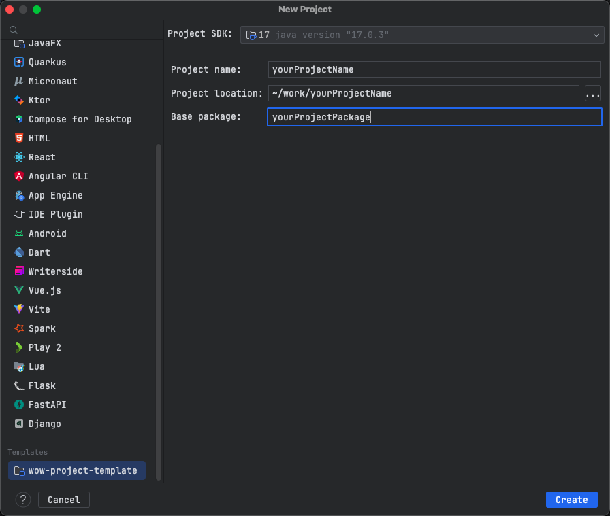Click the React atom icon

pos(18,157)
